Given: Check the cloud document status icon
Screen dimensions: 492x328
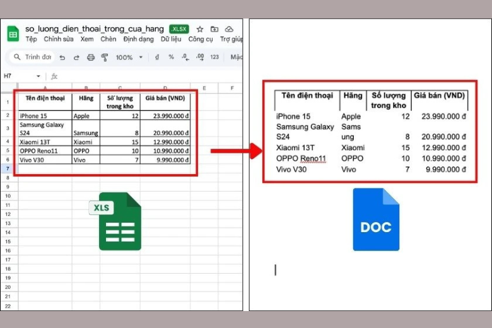Looking at the screenshot, I should pos(229,29).
